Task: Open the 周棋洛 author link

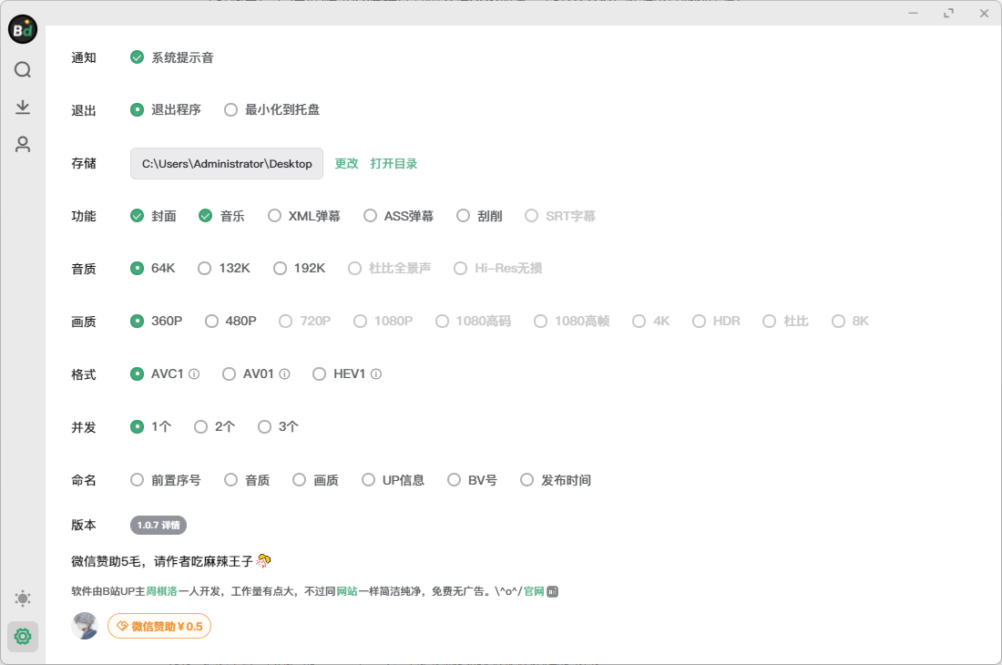Action: pos(161,591)
